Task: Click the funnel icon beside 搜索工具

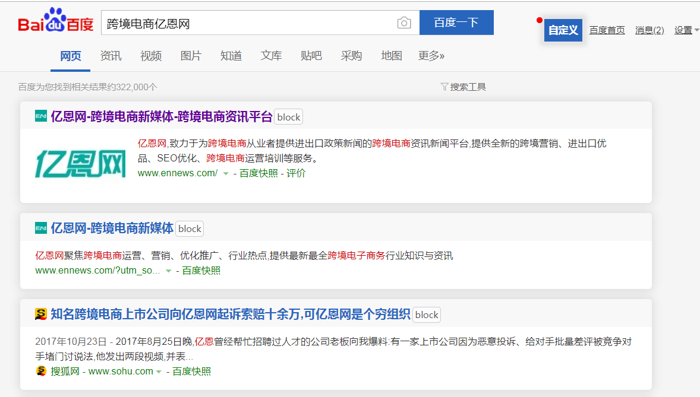Action: tap(444, 87)
